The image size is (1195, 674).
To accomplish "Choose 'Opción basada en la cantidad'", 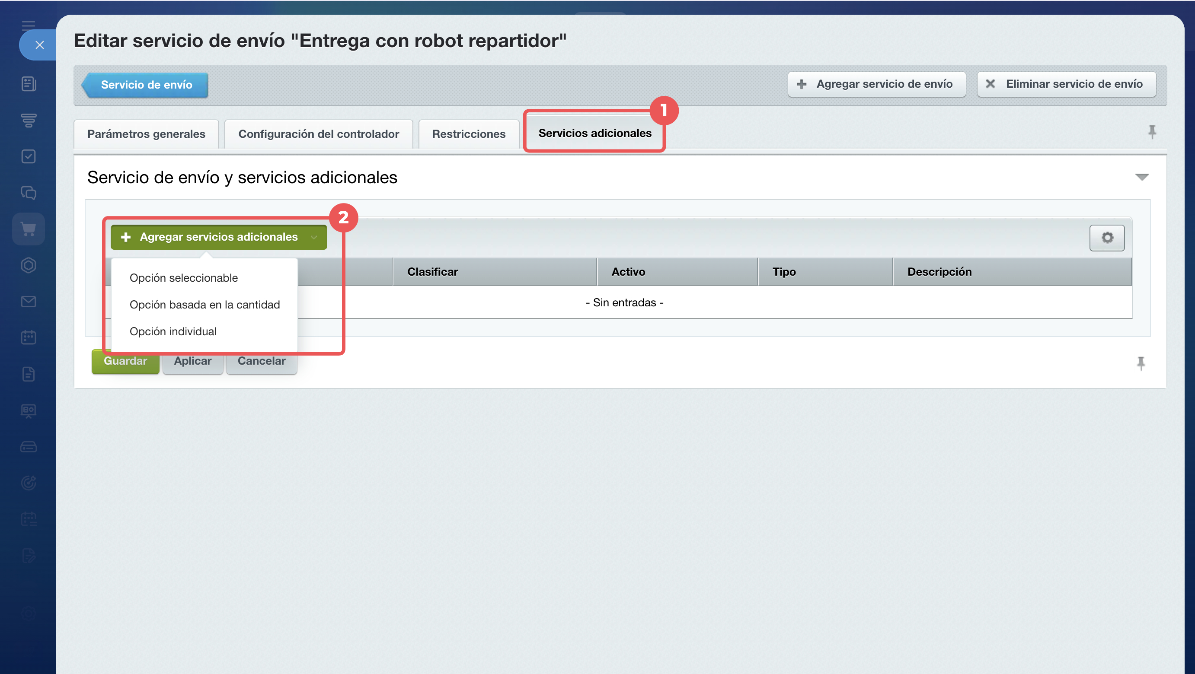I will click(x=204, y=305).
